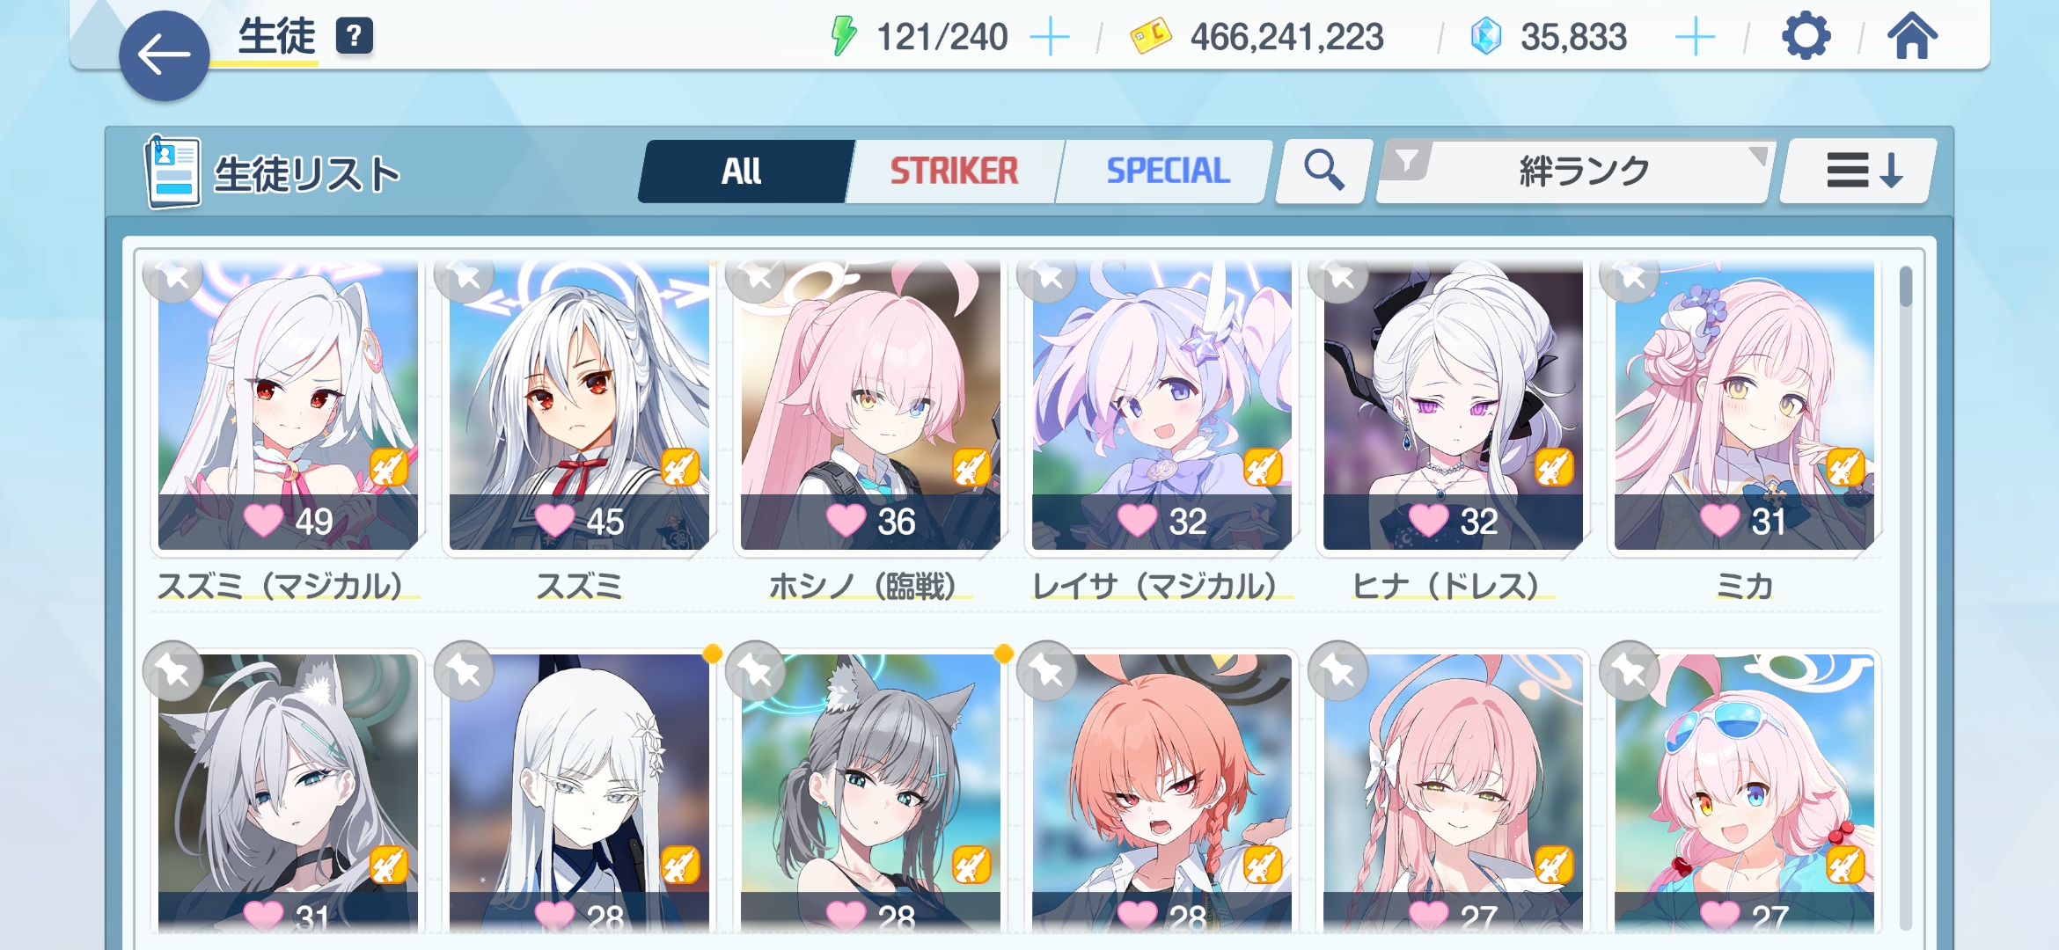Toggle favorite pin on ミカ card
Viewport: 2059px width, 950px height.
[1630, 277]
